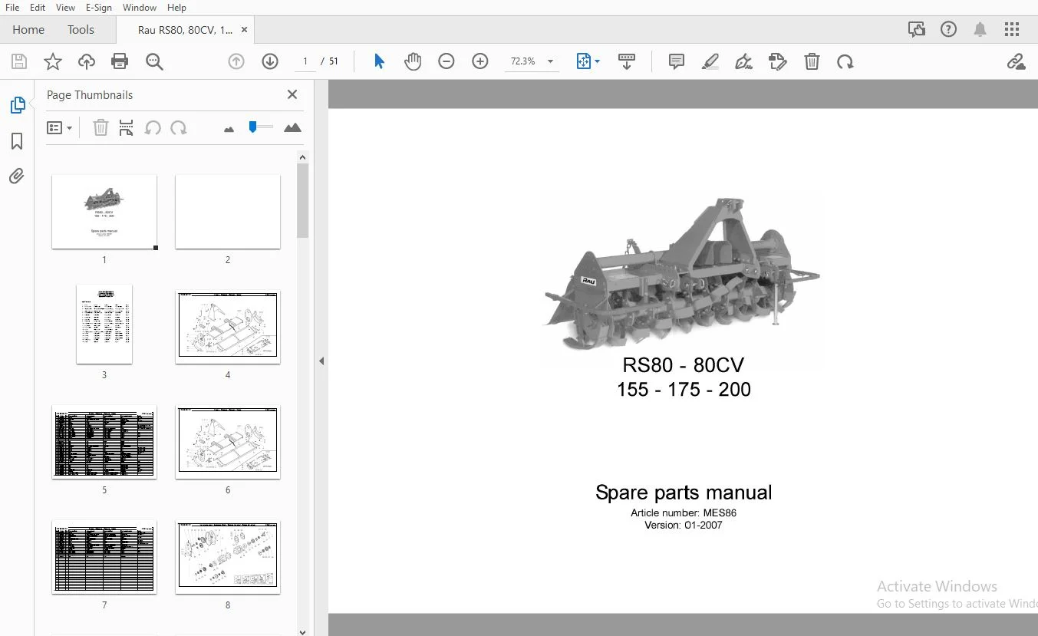Add a sticky note comment

click(x=677, y=61)
